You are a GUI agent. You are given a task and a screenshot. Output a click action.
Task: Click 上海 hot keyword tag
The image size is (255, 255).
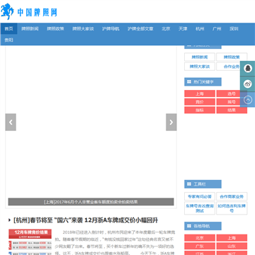click(200, 93)
